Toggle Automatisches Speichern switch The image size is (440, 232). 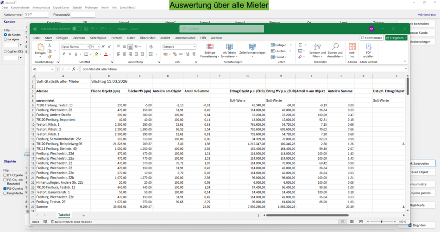[x=77, y=29]
